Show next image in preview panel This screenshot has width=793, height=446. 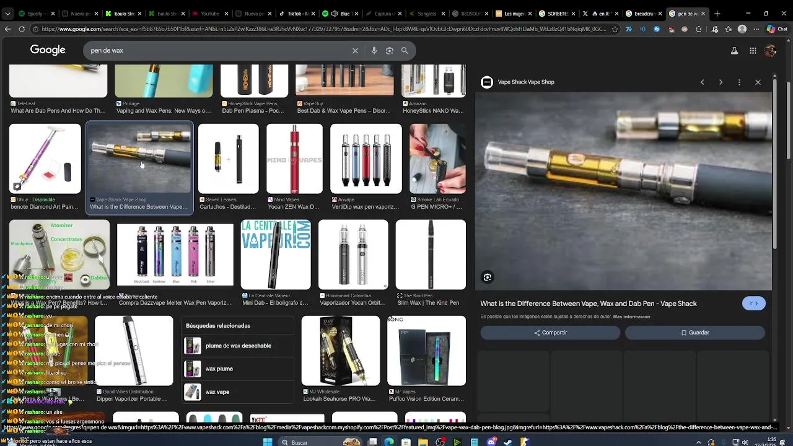point(721,82)
